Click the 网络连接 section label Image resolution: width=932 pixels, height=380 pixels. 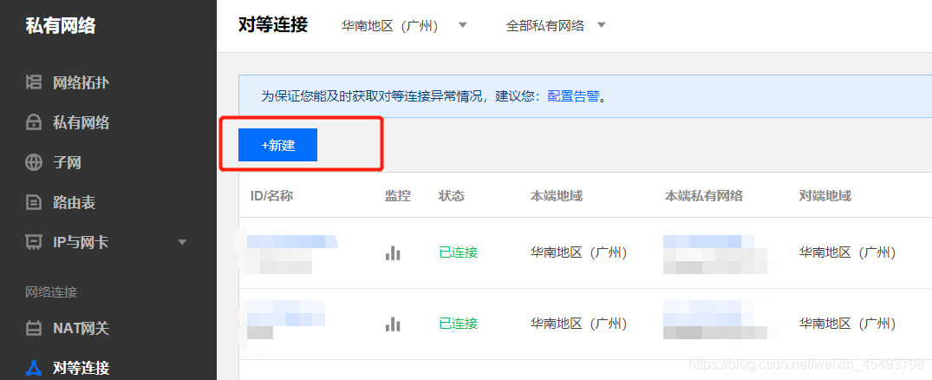pos(51,292)
